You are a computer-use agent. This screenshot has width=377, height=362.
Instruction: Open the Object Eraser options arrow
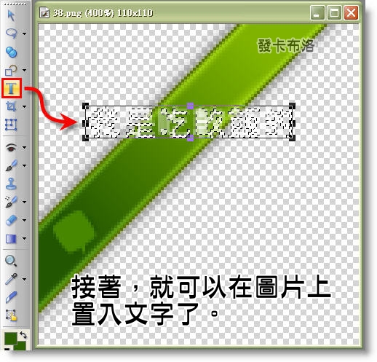[x=24, y=220]
